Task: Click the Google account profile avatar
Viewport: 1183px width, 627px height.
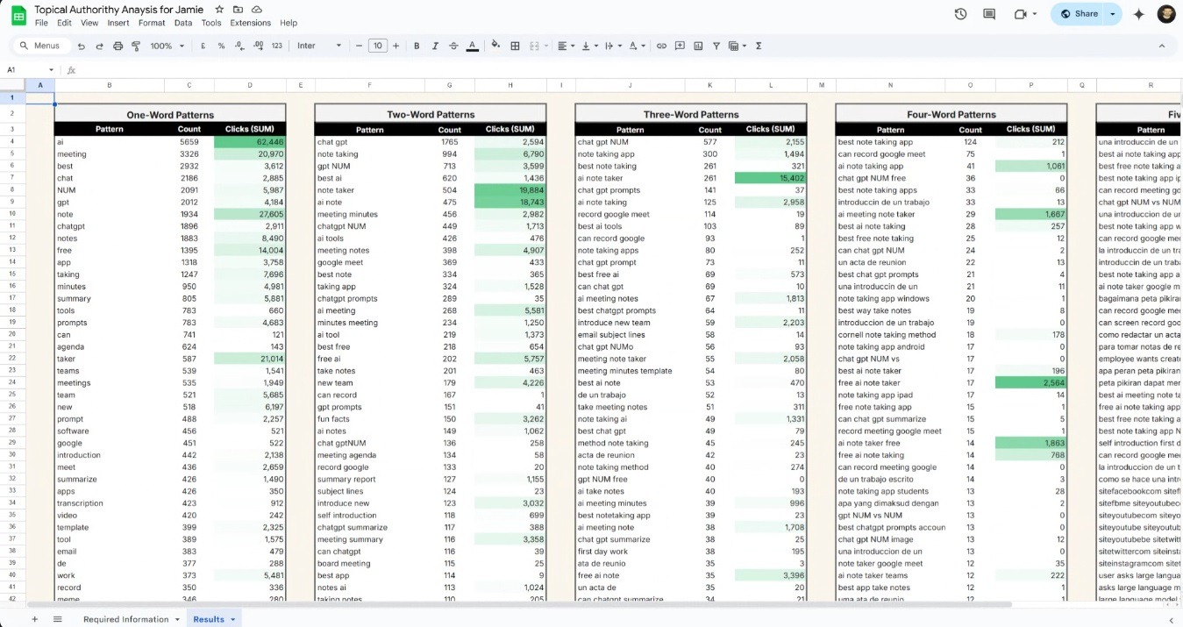Action: [x=1166, y=14]
